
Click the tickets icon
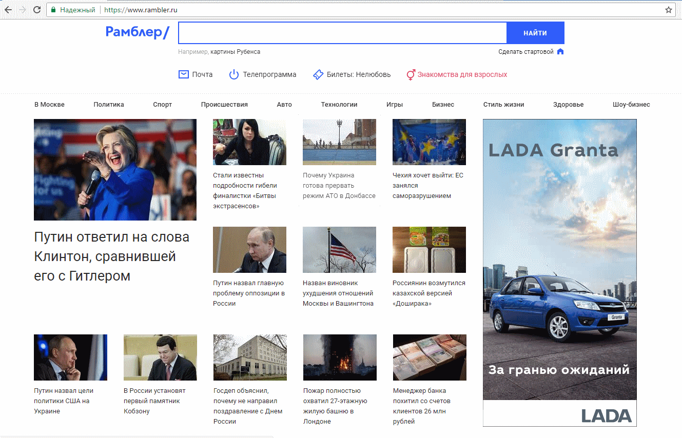pyautogui.click(x=318, y=74)
